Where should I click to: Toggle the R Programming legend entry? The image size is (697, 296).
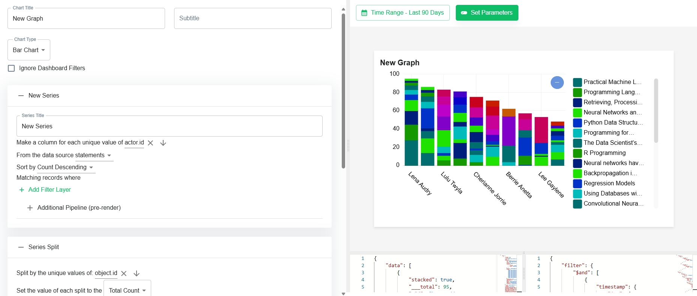599,153
